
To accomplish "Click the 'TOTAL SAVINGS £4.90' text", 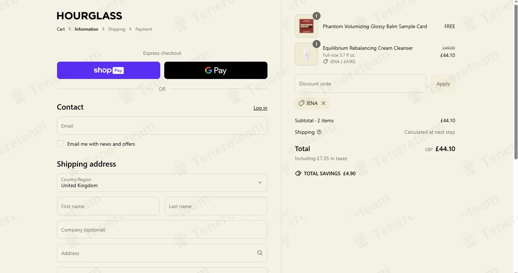I will [x=330, y=173].
